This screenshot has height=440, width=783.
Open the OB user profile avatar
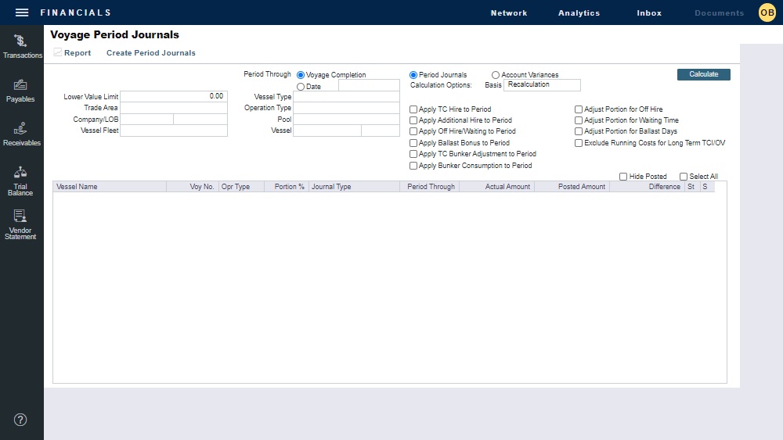[x=767, y=13]
